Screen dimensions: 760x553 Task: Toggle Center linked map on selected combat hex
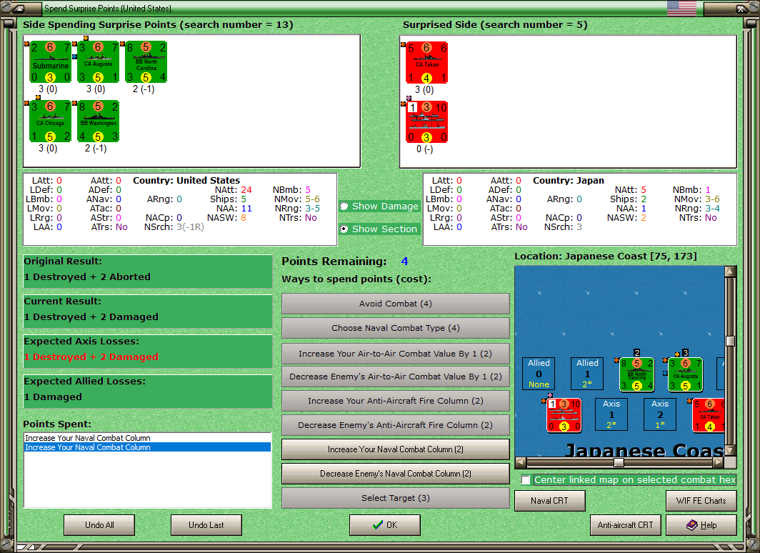526,480
